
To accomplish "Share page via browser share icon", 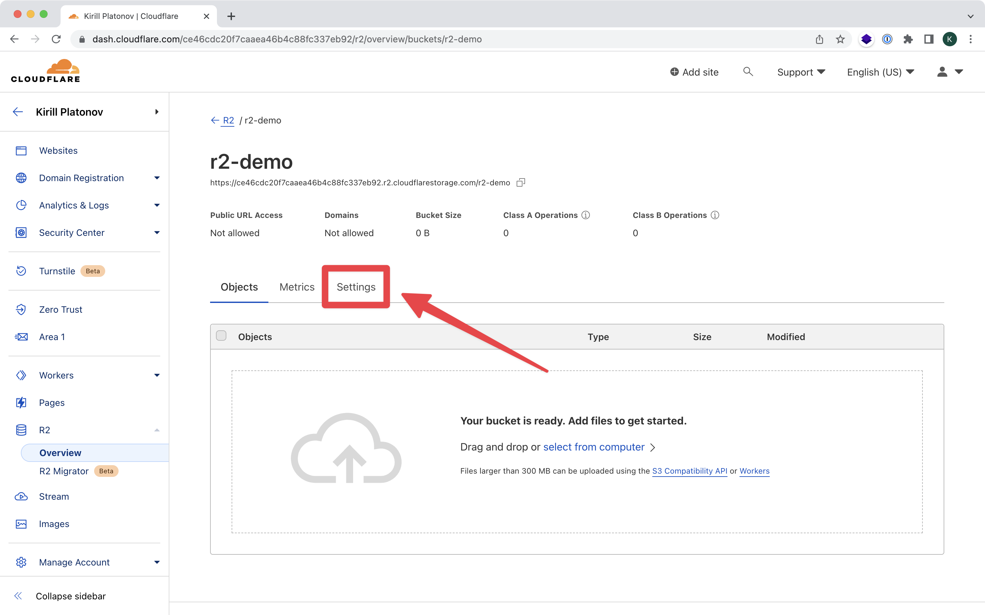I will [820, 39].
